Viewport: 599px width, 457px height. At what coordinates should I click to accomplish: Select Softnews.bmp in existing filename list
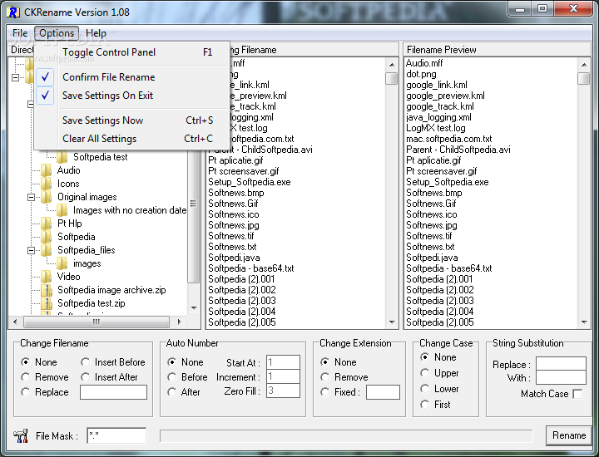click(x=235, y=193)
